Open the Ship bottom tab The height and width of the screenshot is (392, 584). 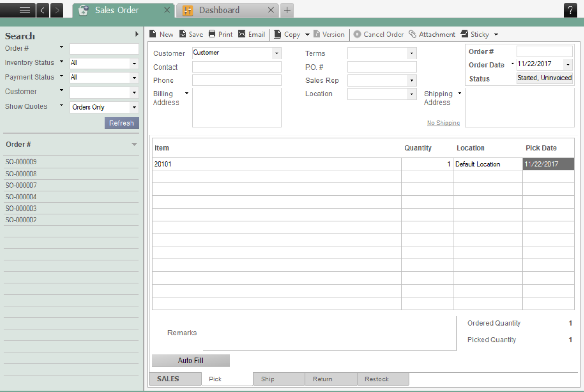click(x=279, y=379)
